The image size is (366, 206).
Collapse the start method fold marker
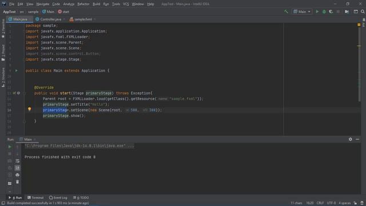[x=24, y=93]
